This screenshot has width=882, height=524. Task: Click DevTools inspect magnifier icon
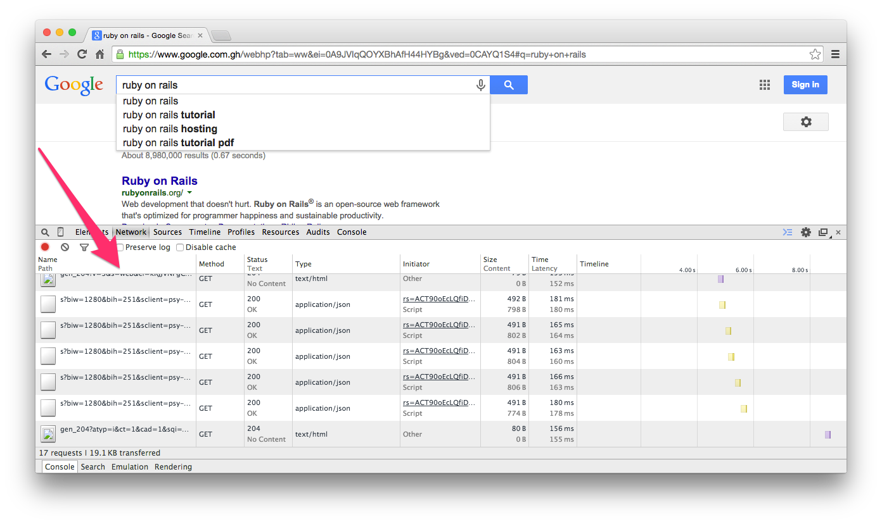(45, 232)
